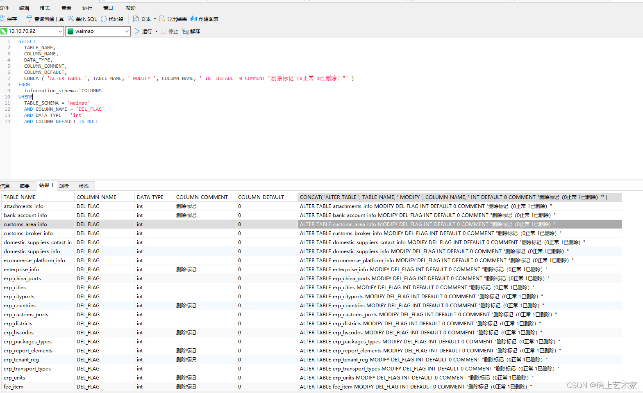This screenshot has height=393, width=643.
Task: Select the attachments_info table name cell
Action: click(x=38, y=206)
